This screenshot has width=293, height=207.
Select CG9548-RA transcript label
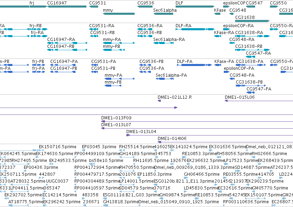click(x=242, y=40)
